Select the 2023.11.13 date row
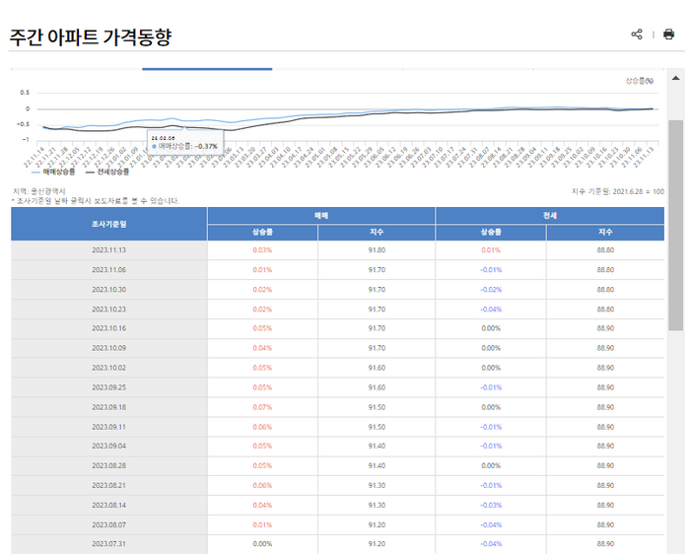This screenshot has width=690, height=554. pyautogui.click(x=108, y=250)
